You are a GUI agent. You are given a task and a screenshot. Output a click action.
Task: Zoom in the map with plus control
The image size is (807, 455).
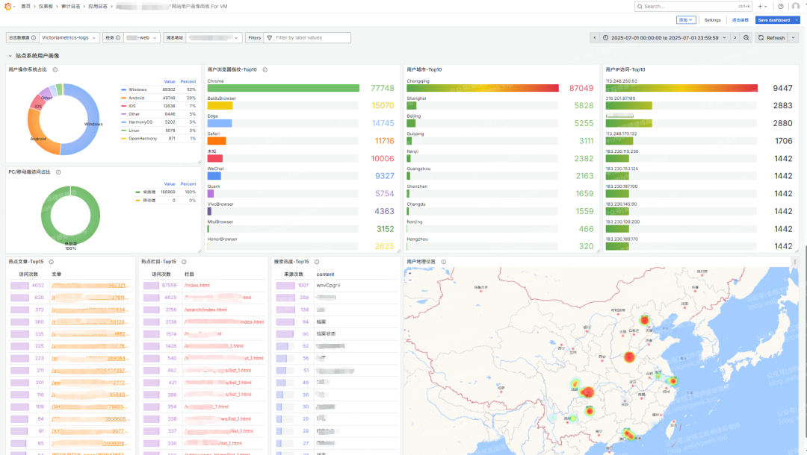[410, 273]
